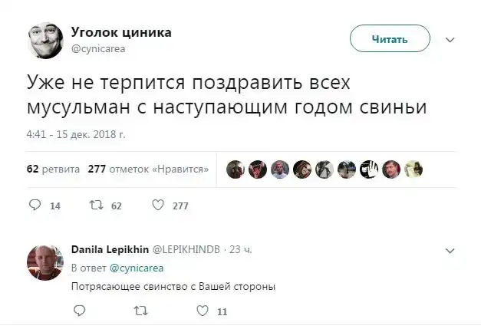Viewport: 481px width, 329px height.
Task: View the 277 «Нравится» likes list
Action: pos(149,169)
